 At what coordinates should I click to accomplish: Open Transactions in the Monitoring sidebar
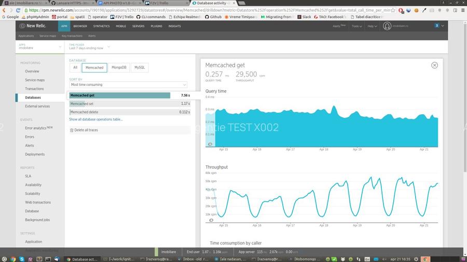tap(34, 89)
